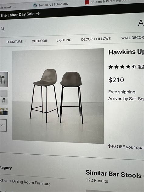
Task: Select the first bar stool thumbnail
Action: tap(4, 80)
